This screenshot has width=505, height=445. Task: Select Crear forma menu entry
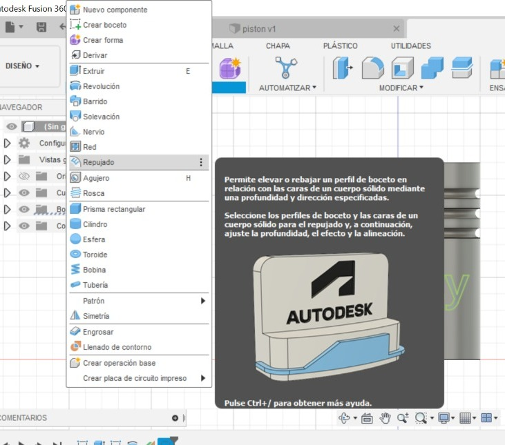(139, 40)
